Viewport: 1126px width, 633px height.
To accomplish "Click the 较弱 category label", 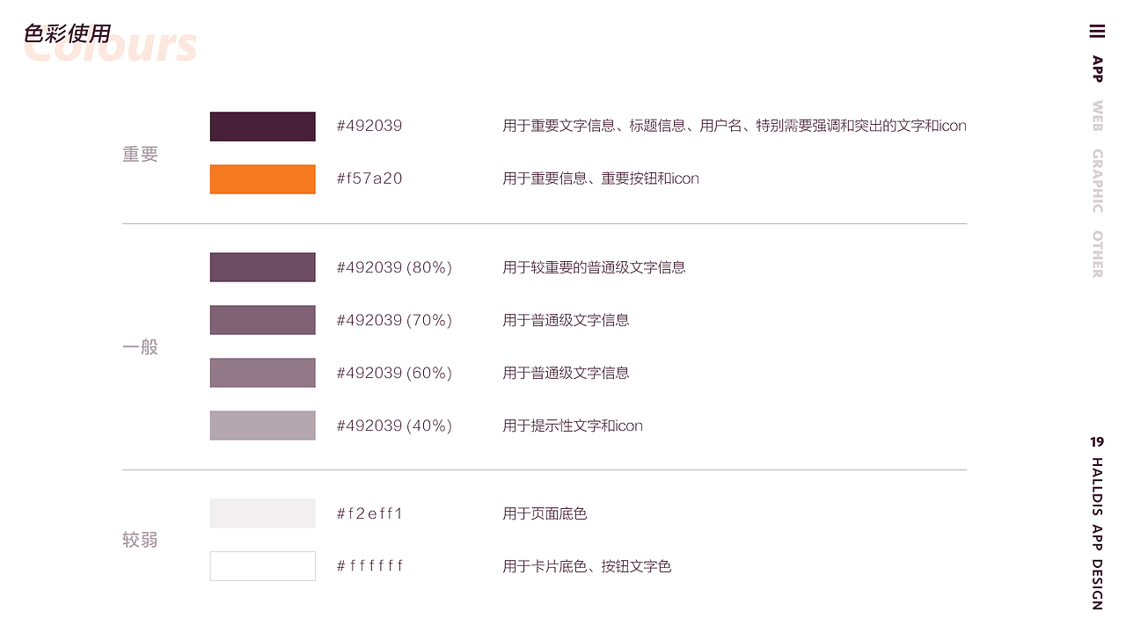I will (141, 540).
